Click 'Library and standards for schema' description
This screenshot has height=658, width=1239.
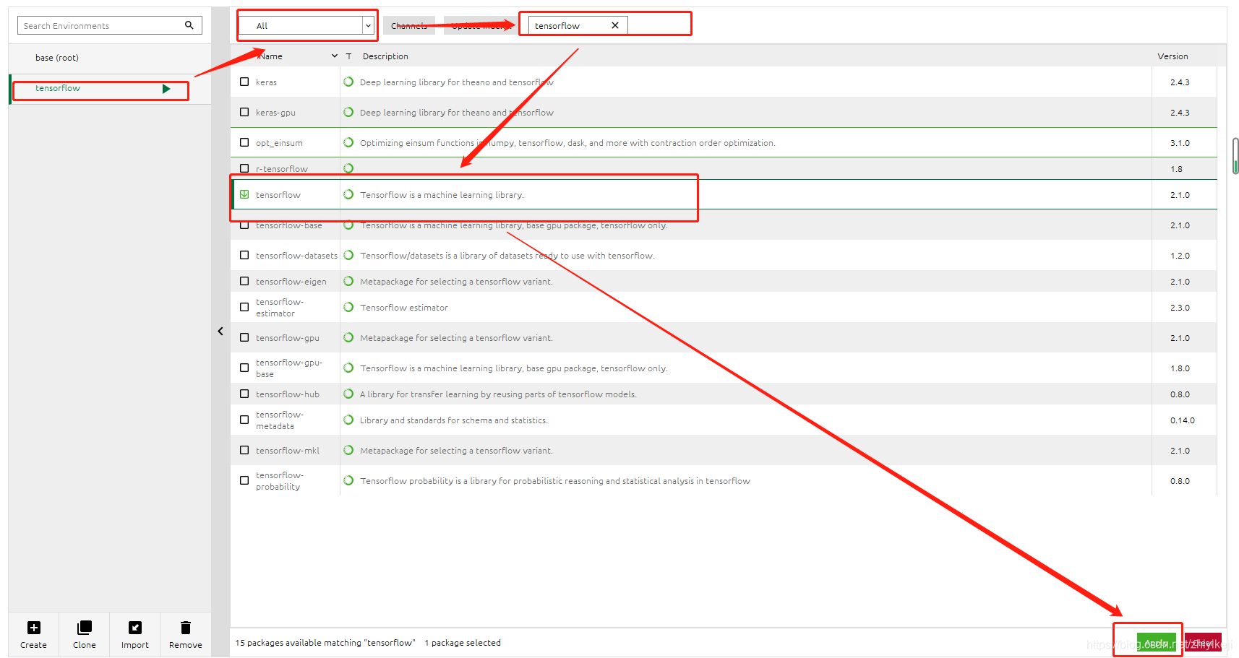click(454, 420)
